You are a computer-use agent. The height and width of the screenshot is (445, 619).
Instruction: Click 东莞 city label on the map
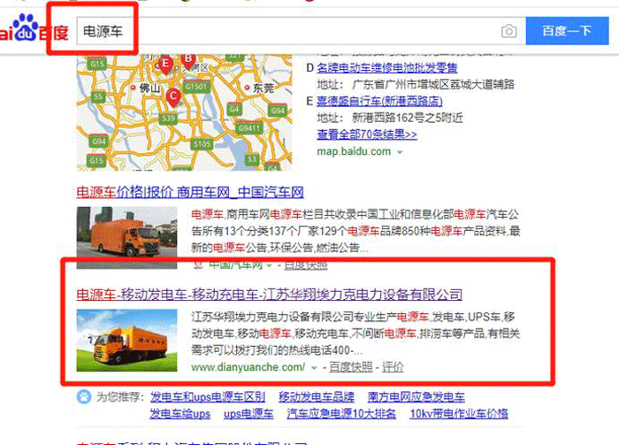click(264, 88)
